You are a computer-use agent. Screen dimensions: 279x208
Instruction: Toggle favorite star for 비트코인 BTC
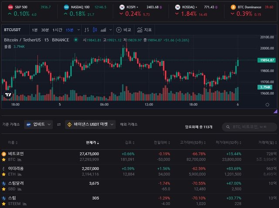point(4,160)
